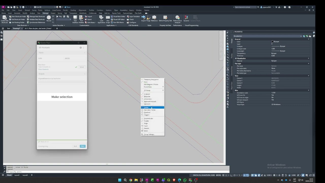Click Synchronize References
The width and height of the screenshot is (325, 183).
(x=36, y=22)
